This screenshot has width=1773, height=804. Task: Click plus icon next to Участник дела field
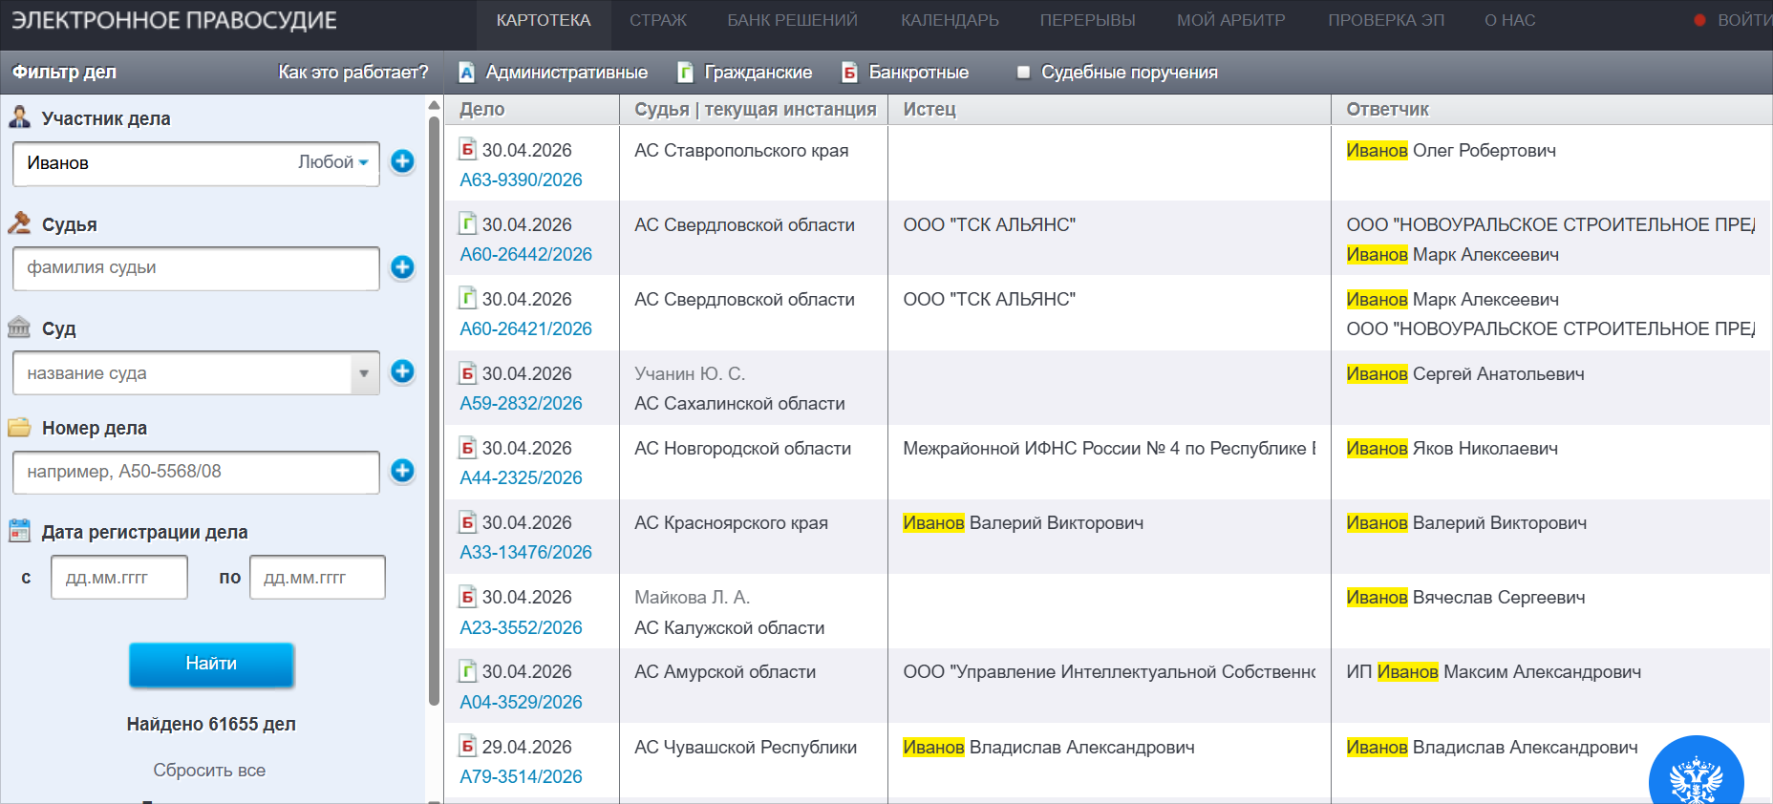pyautogui.click(x=402, y=161)
